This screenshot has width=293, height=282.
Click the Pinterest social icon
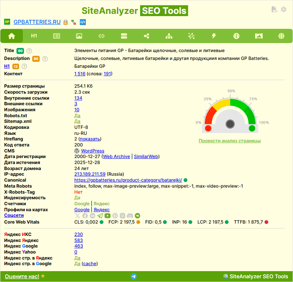[115, 216]
